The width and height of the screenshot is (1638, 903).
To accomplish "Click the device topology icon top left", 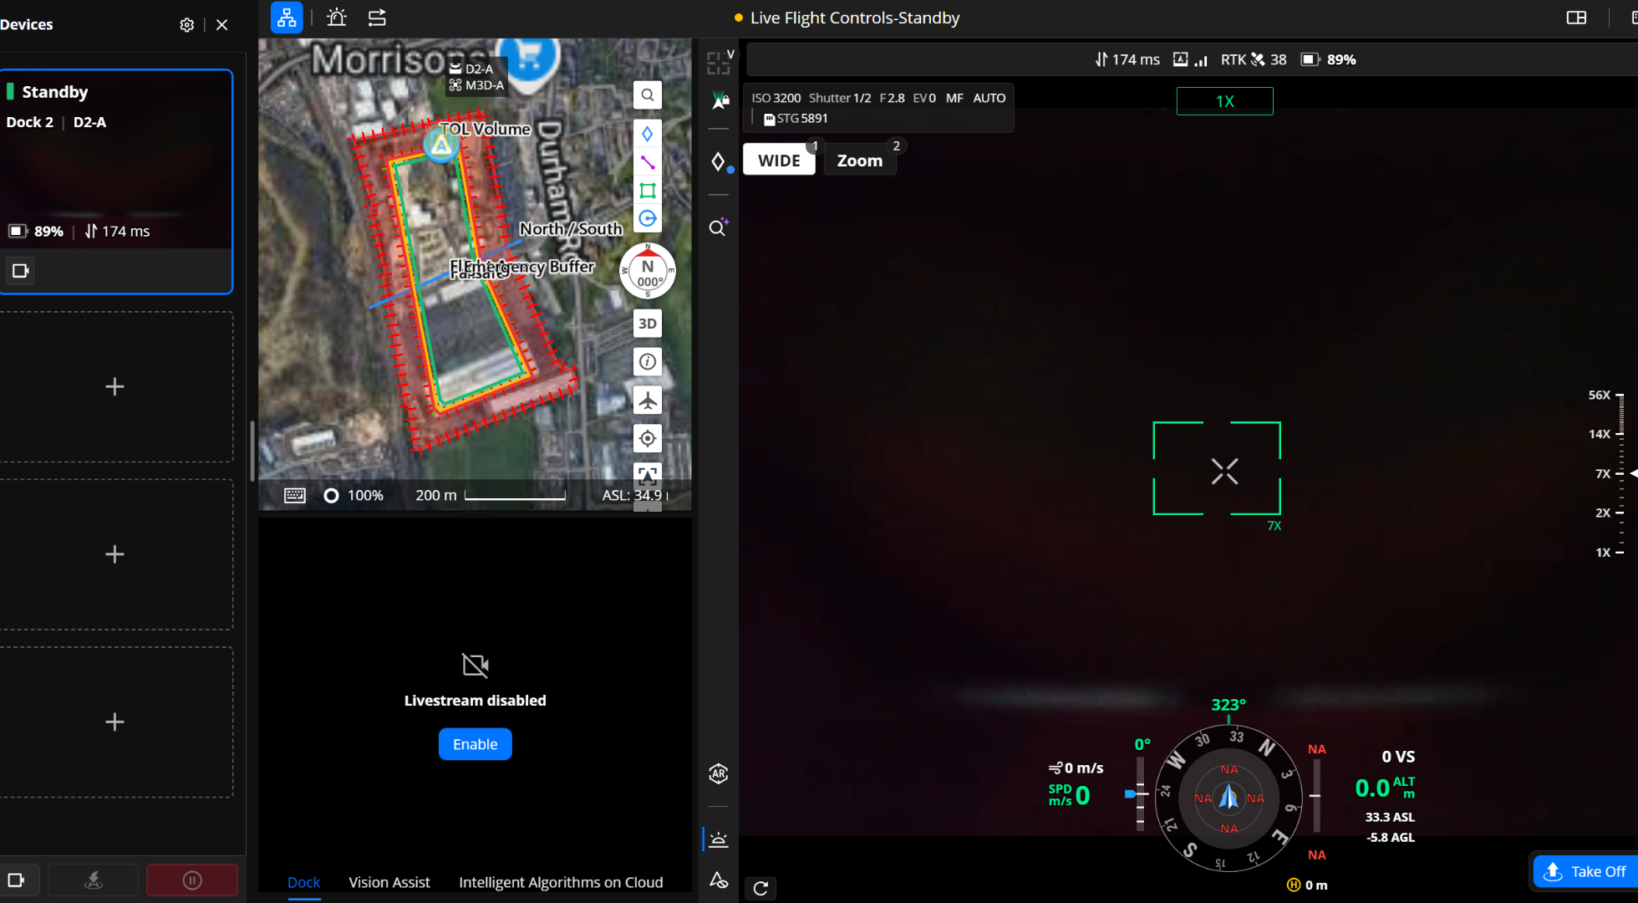I will (287, 17).
